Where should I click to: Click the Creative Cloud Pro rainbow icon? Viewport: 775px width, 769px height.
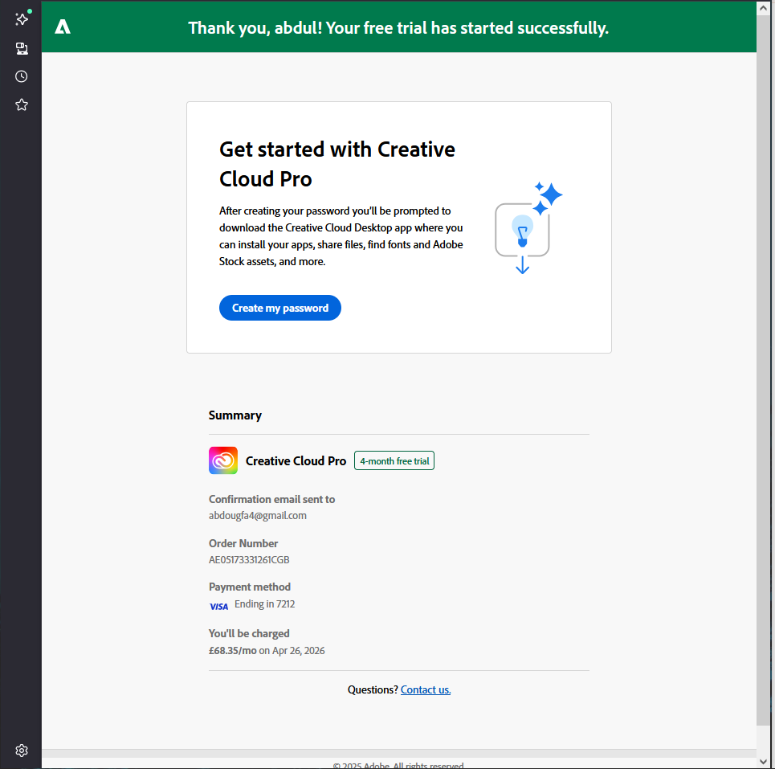[x=223, y=460]
